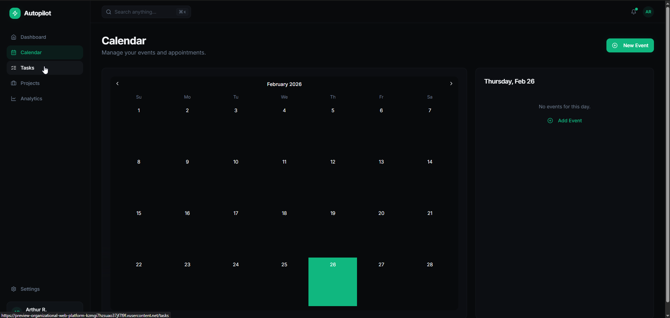Image resolution: width=670 pixels, height=318 pixels.
Task: Click the magnifier icon in search bar
Action: (109, 12)
